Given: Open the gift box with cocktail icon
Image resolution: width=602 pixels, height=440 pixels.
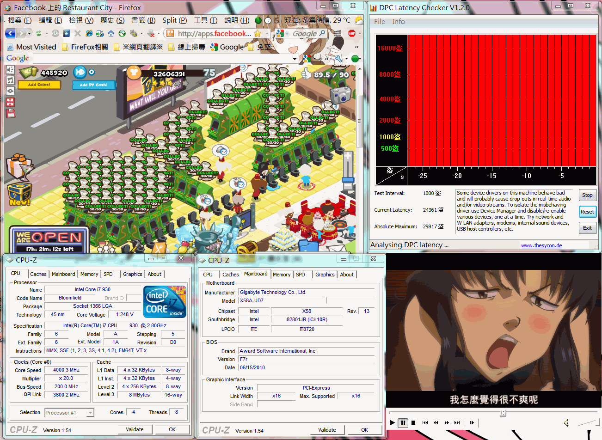Looking at the screenshot, I should point(19,167).
